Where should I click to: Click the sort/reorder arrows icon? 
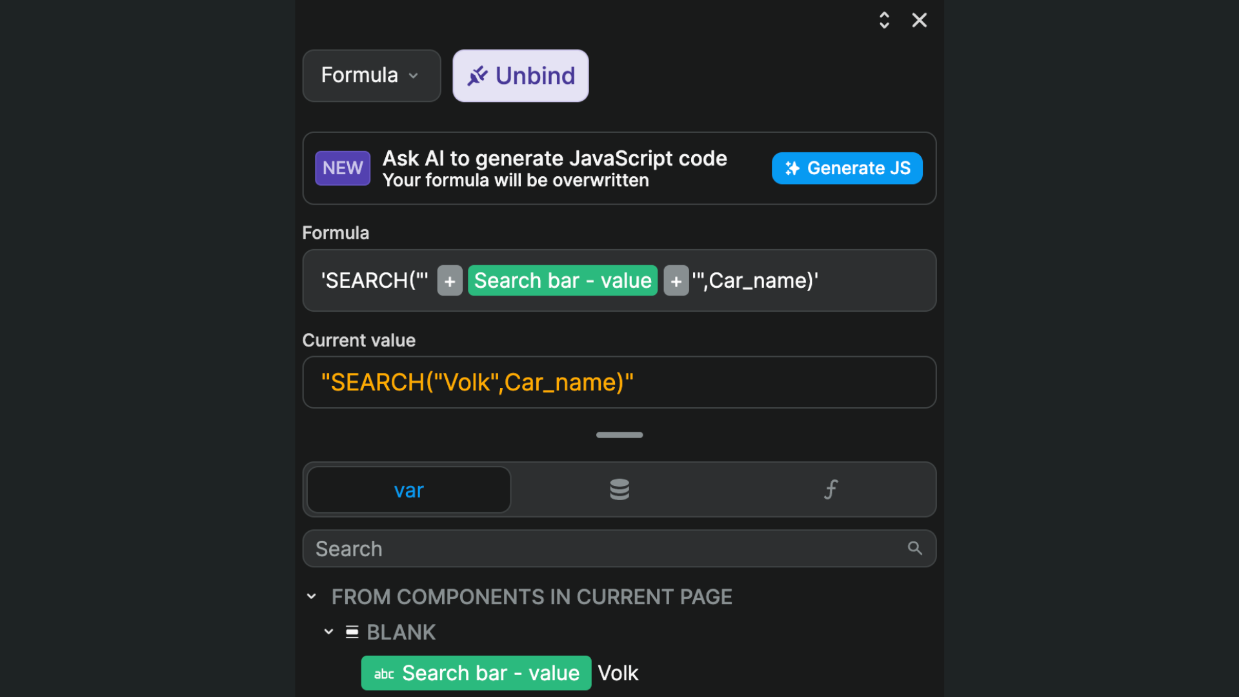click(x=884, y=19)
